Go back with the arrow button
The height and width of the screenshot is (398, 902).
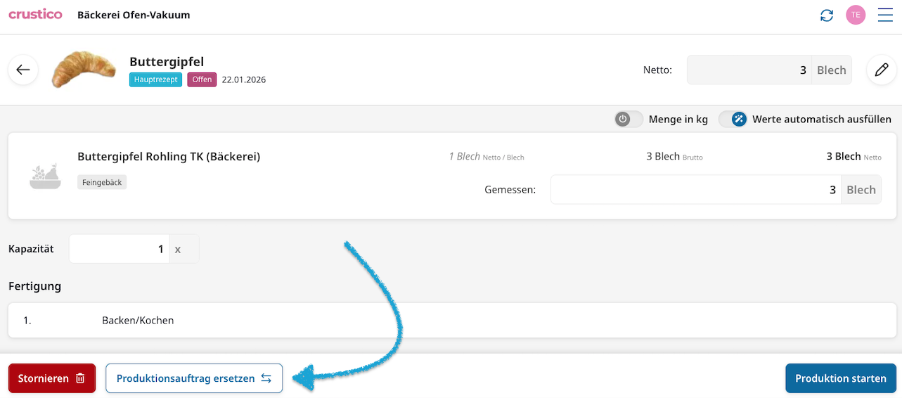click(x=23, y=70)
